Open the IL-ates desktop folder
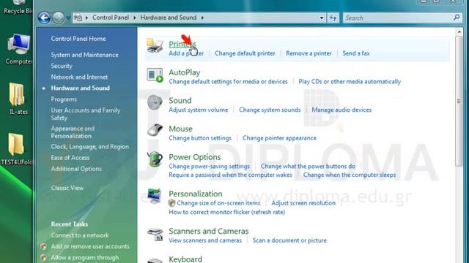This screenshot has height=263, width=469. [18, 99]
